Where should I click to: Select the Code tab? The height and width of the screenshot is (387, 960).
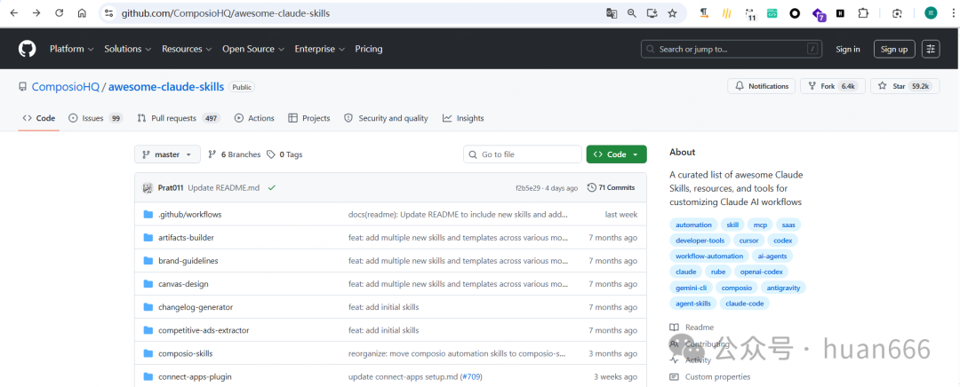pos(38,118)
